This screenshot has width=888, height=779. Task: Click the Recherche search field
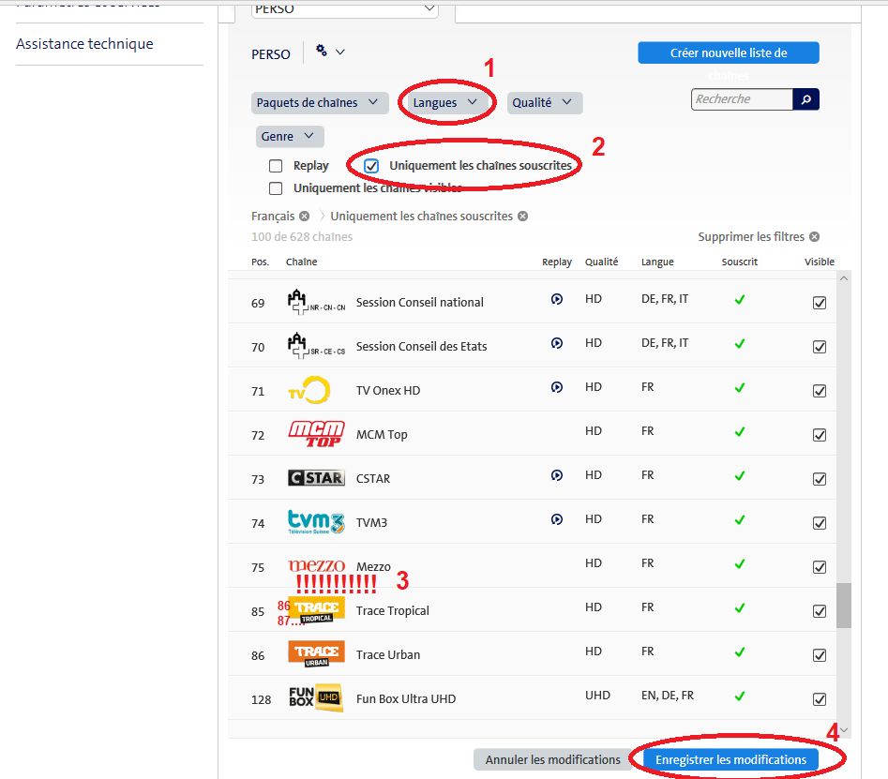pos(742,99)
